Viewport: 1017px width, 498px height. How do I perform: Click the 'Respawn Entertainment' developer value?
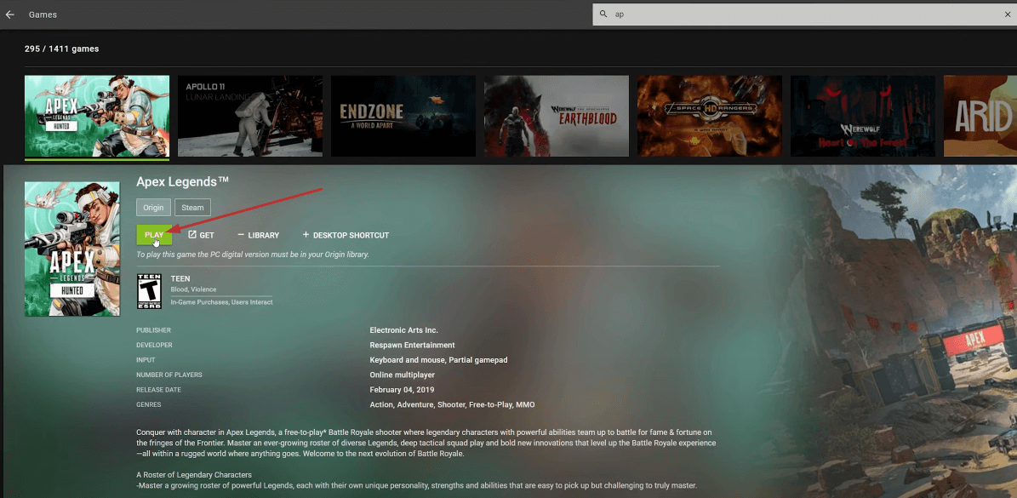coord(412,345)
